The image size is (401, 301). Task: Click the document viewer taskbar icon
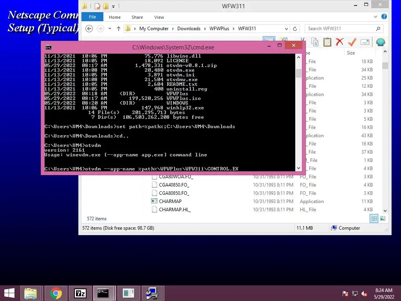[128, 293]
